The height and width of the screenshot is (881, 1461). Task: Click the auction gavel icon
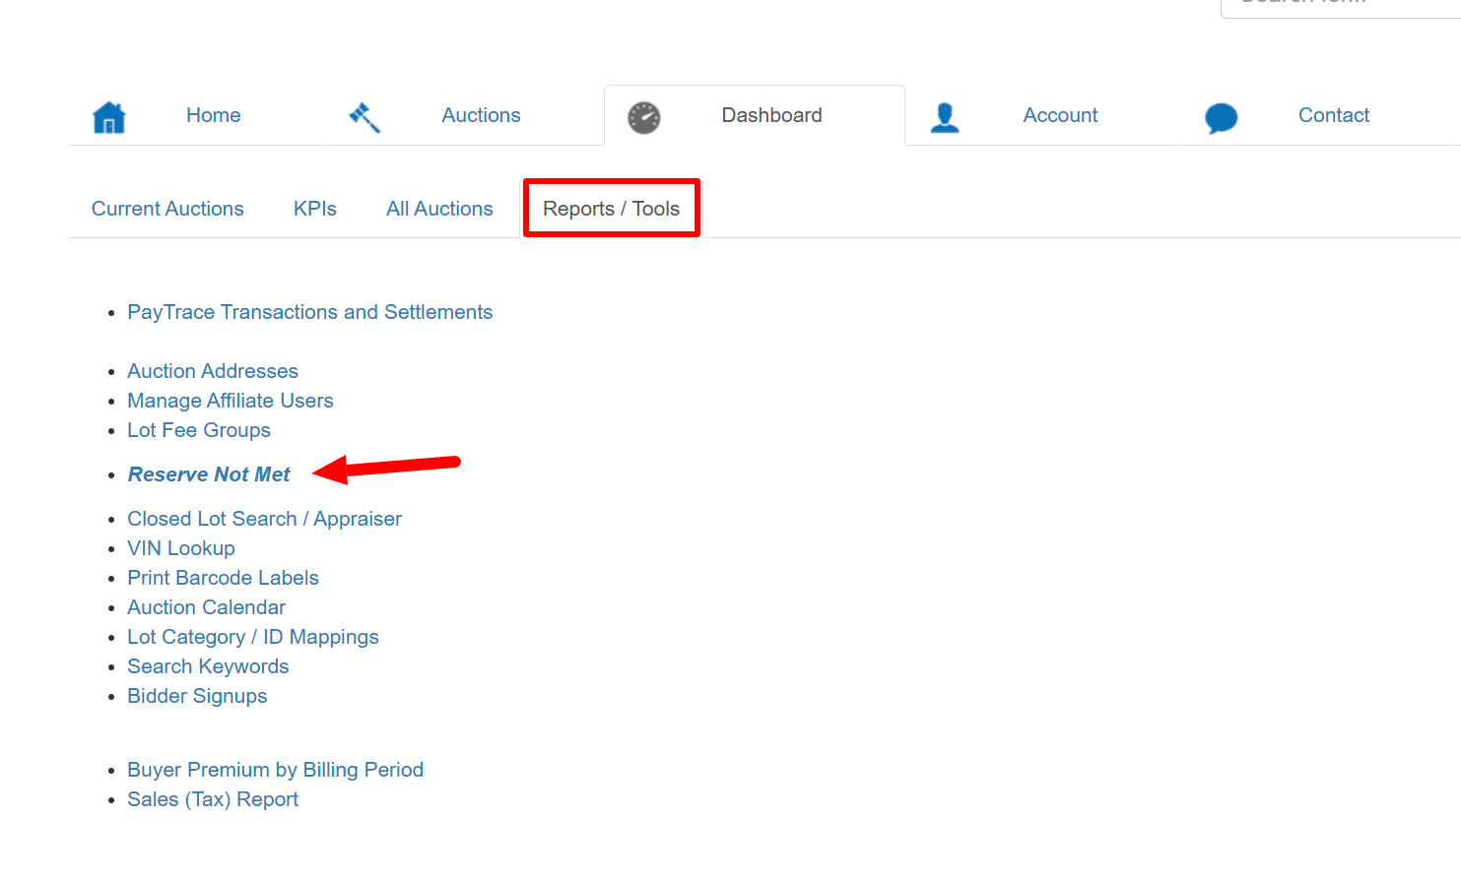[x=365, y=117]
